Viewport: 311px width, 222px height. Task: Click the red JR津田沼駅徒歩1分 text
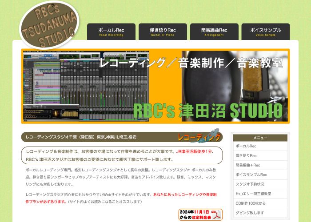(x=194, y=152)
